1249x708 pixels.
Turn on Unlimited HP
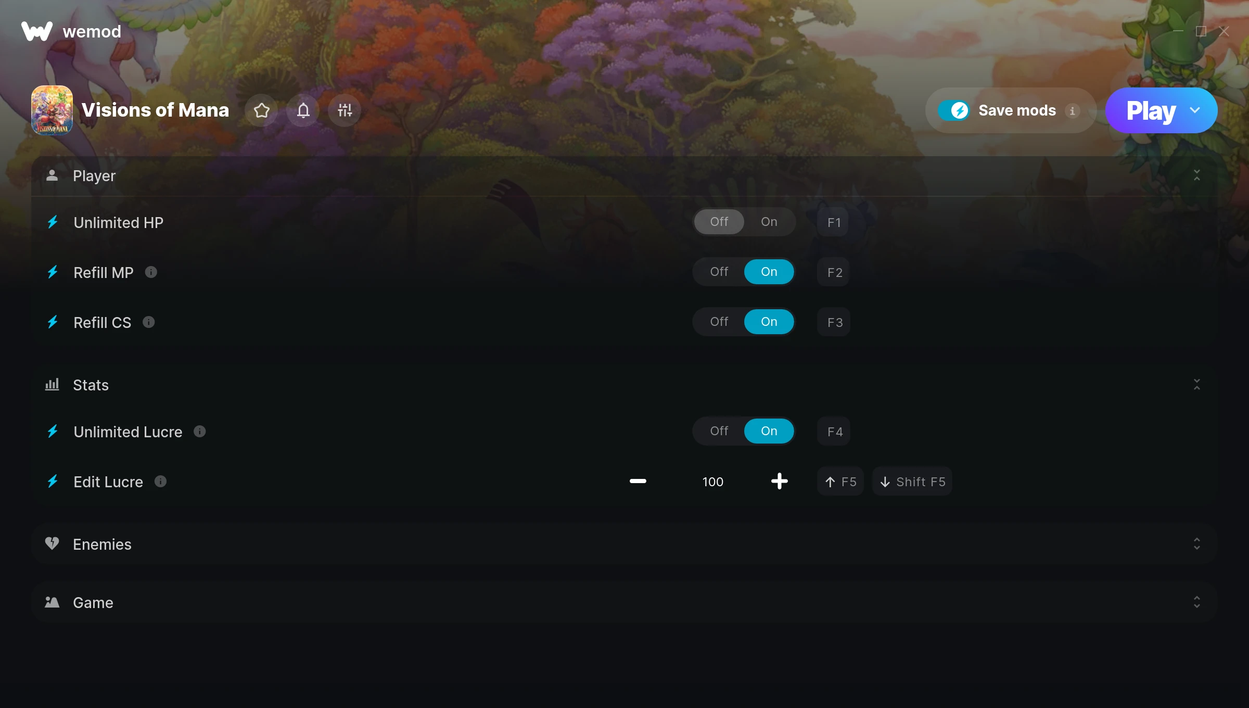click(x=769, y=222)
